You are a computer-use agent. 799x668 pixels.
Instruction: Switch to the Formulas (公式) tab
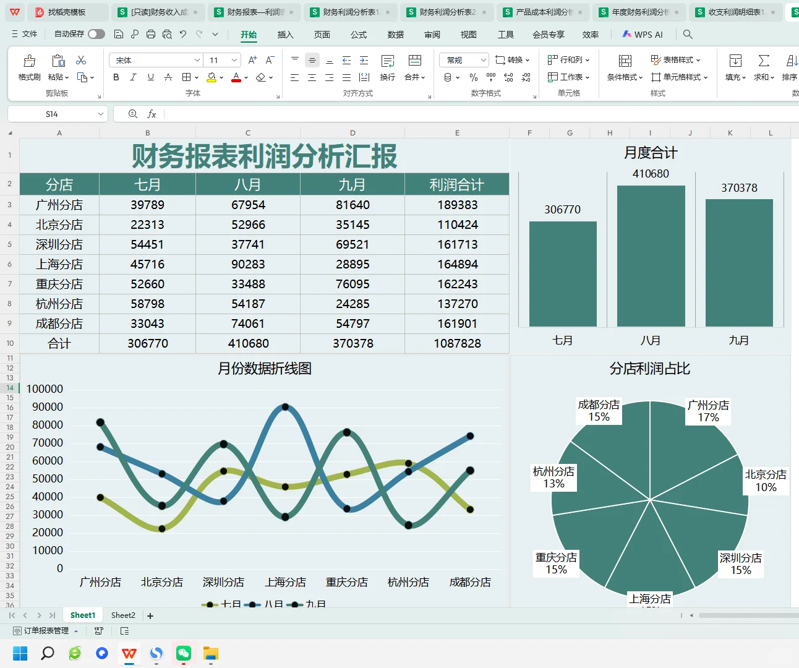(359, 35)
